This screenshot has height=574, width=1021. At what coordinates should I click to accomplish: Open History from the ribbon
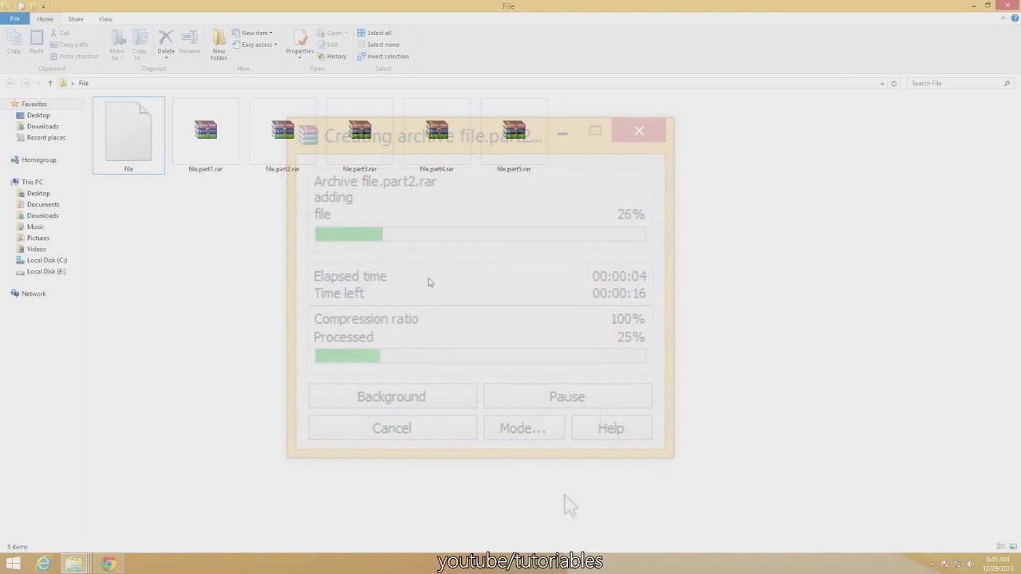(332, 56)
